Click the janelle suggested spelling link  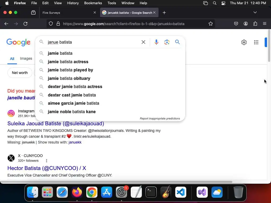coord(21,98)
